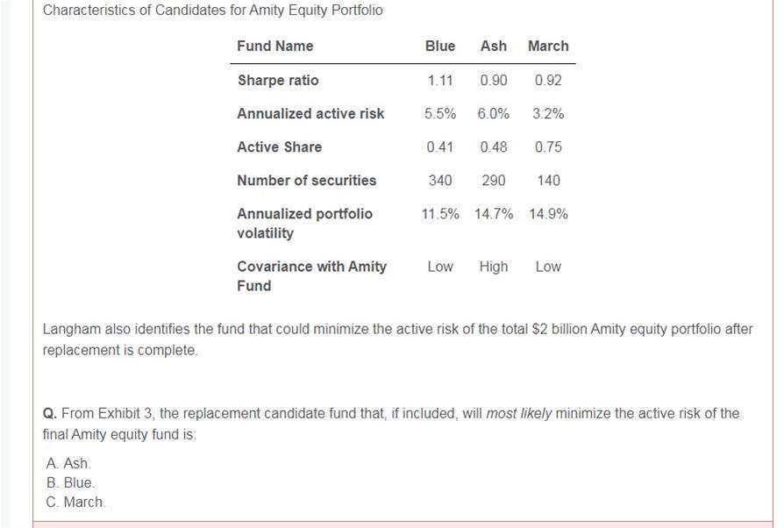784x528 pixels.
Task: Click the Number of securities row label
Action: point(306,180)
